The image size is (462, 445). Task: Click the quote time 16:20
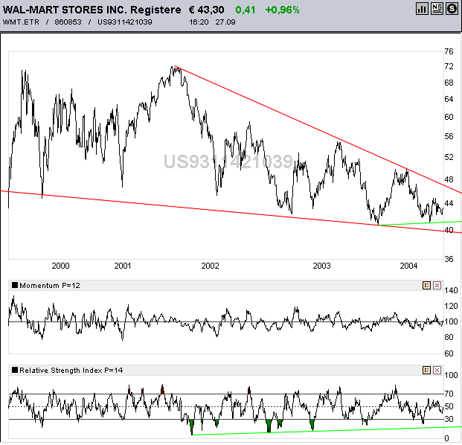click(199, 22)
